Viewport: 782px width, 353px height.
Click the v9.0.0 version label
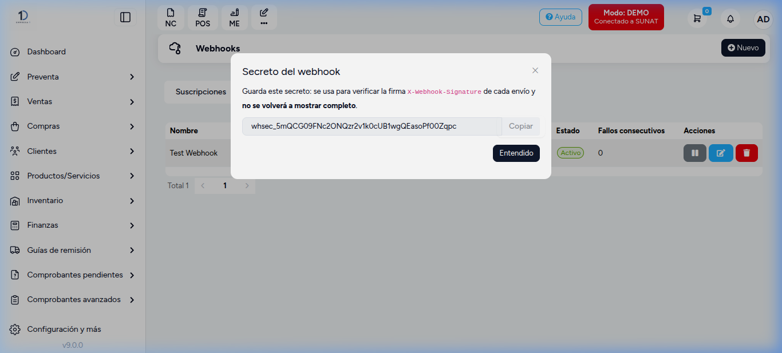tap(73, 345)
